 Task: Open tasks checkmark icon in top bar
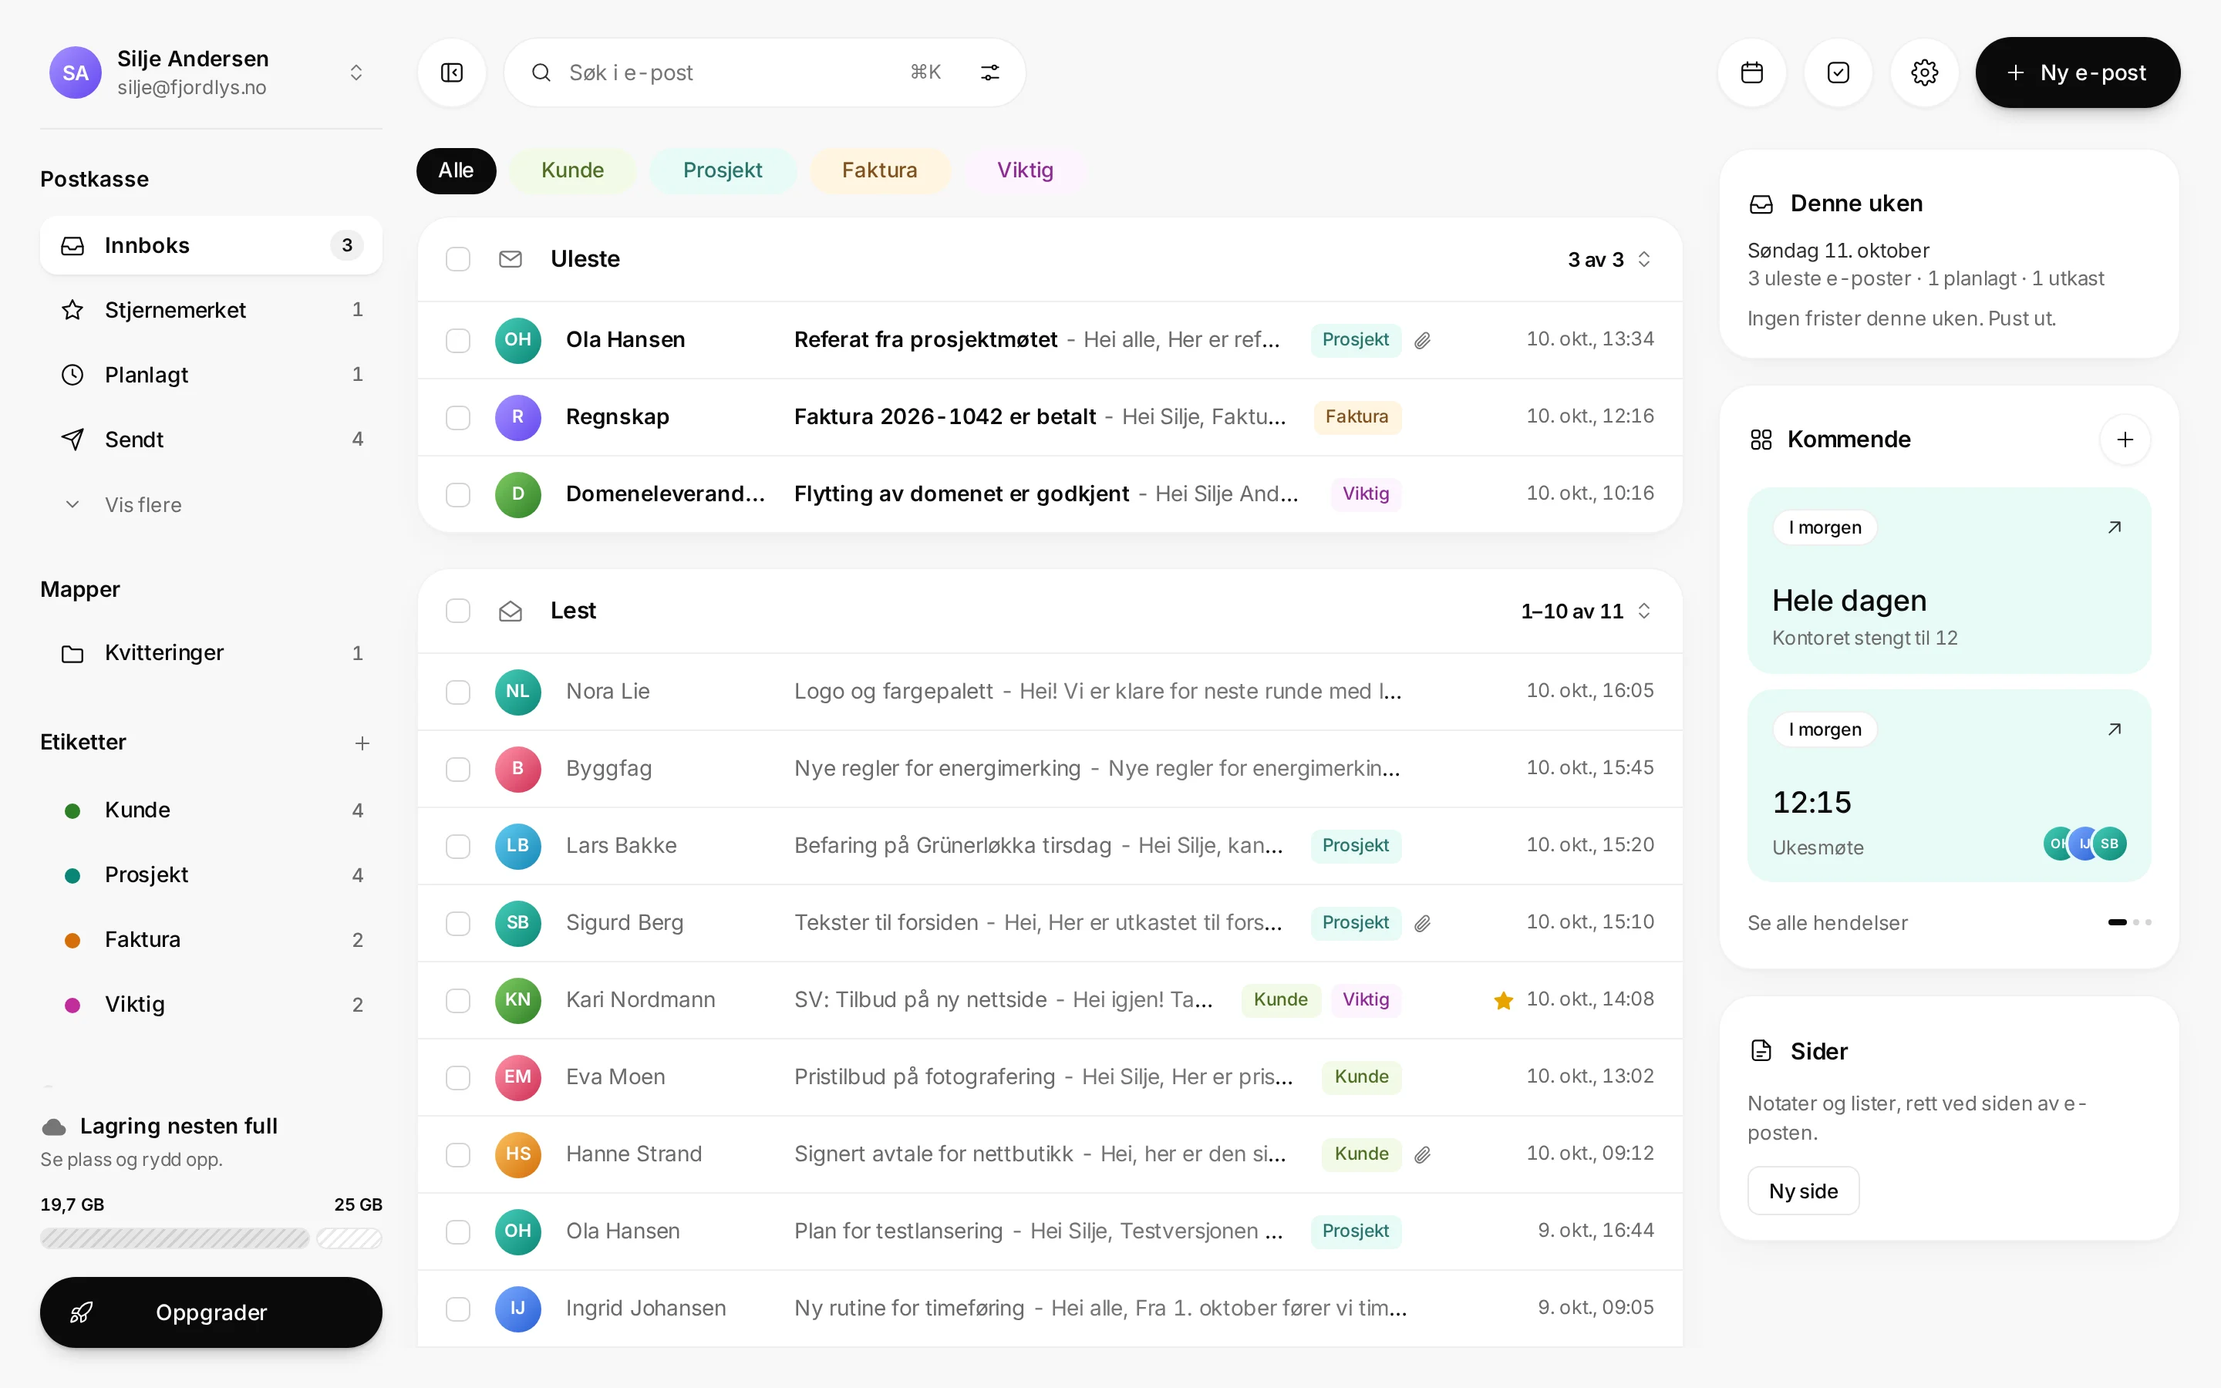[x=1838, y=72]
